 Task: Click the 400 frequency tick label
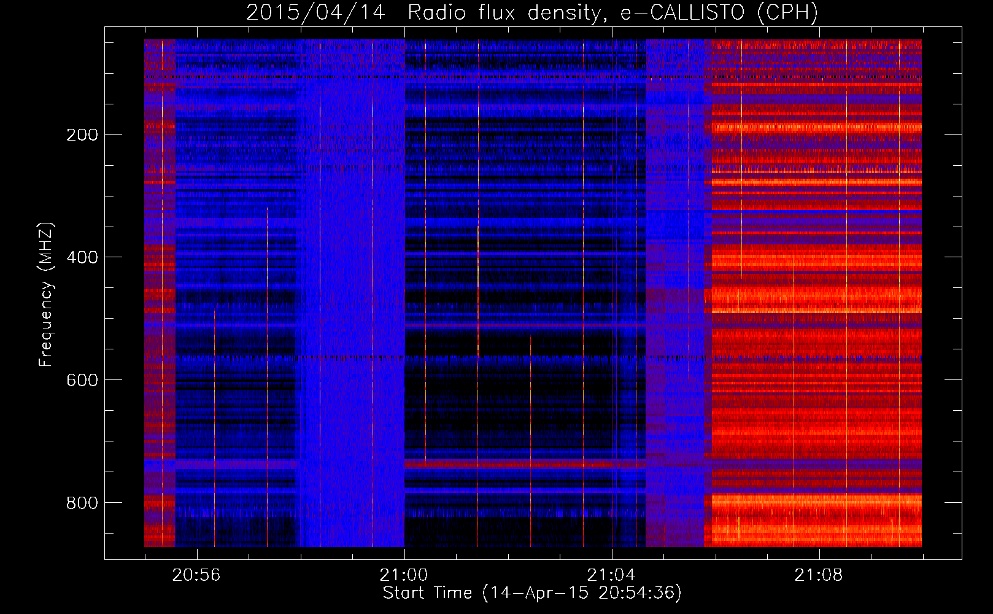pyautogui.click(x=82, y=257)
